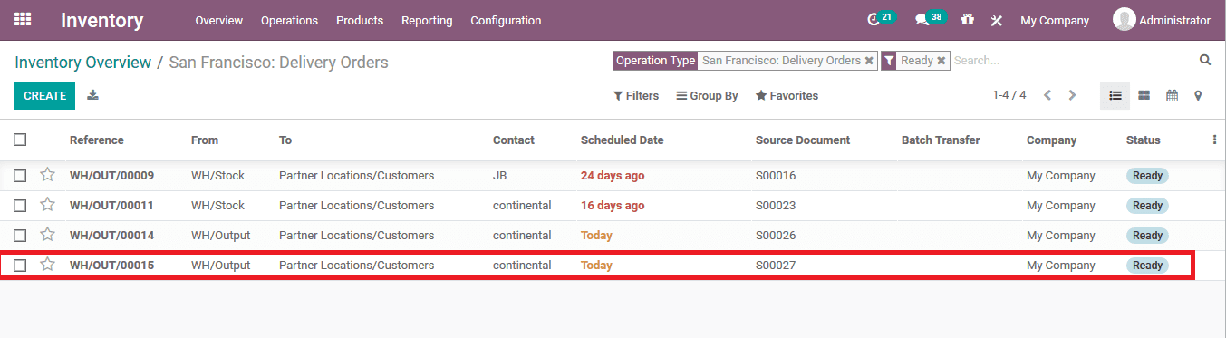
Task: Sort by From column header
Action: pos(205,140)
